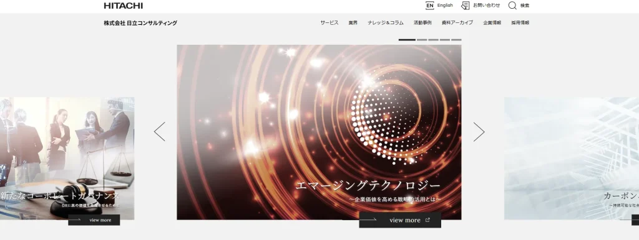Select the fourth carousel indicator bar
This screenshot has width=639, height=240.
(x=444, y=40)
